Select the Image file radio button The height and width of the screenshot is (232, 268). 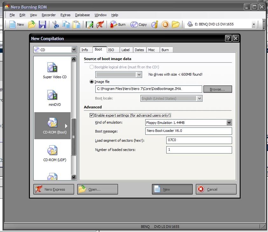[x=92, y=82]
